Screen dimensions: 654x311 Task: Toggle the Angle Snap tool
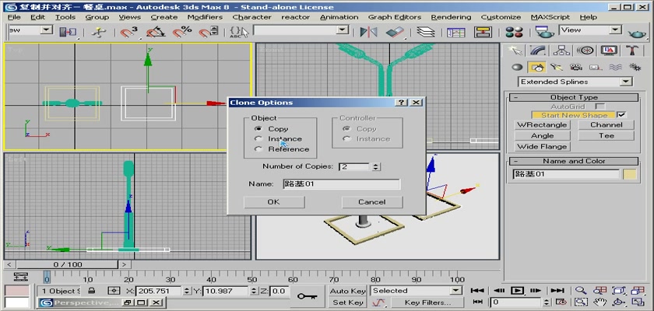point(156,32)
